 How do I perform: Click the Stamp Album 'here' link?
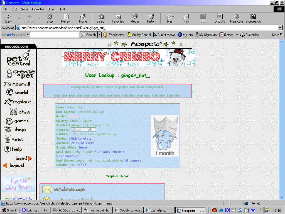tap(83, 147)
